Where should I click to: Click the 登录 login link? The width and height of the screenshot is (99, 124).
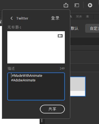click(55, 18)
